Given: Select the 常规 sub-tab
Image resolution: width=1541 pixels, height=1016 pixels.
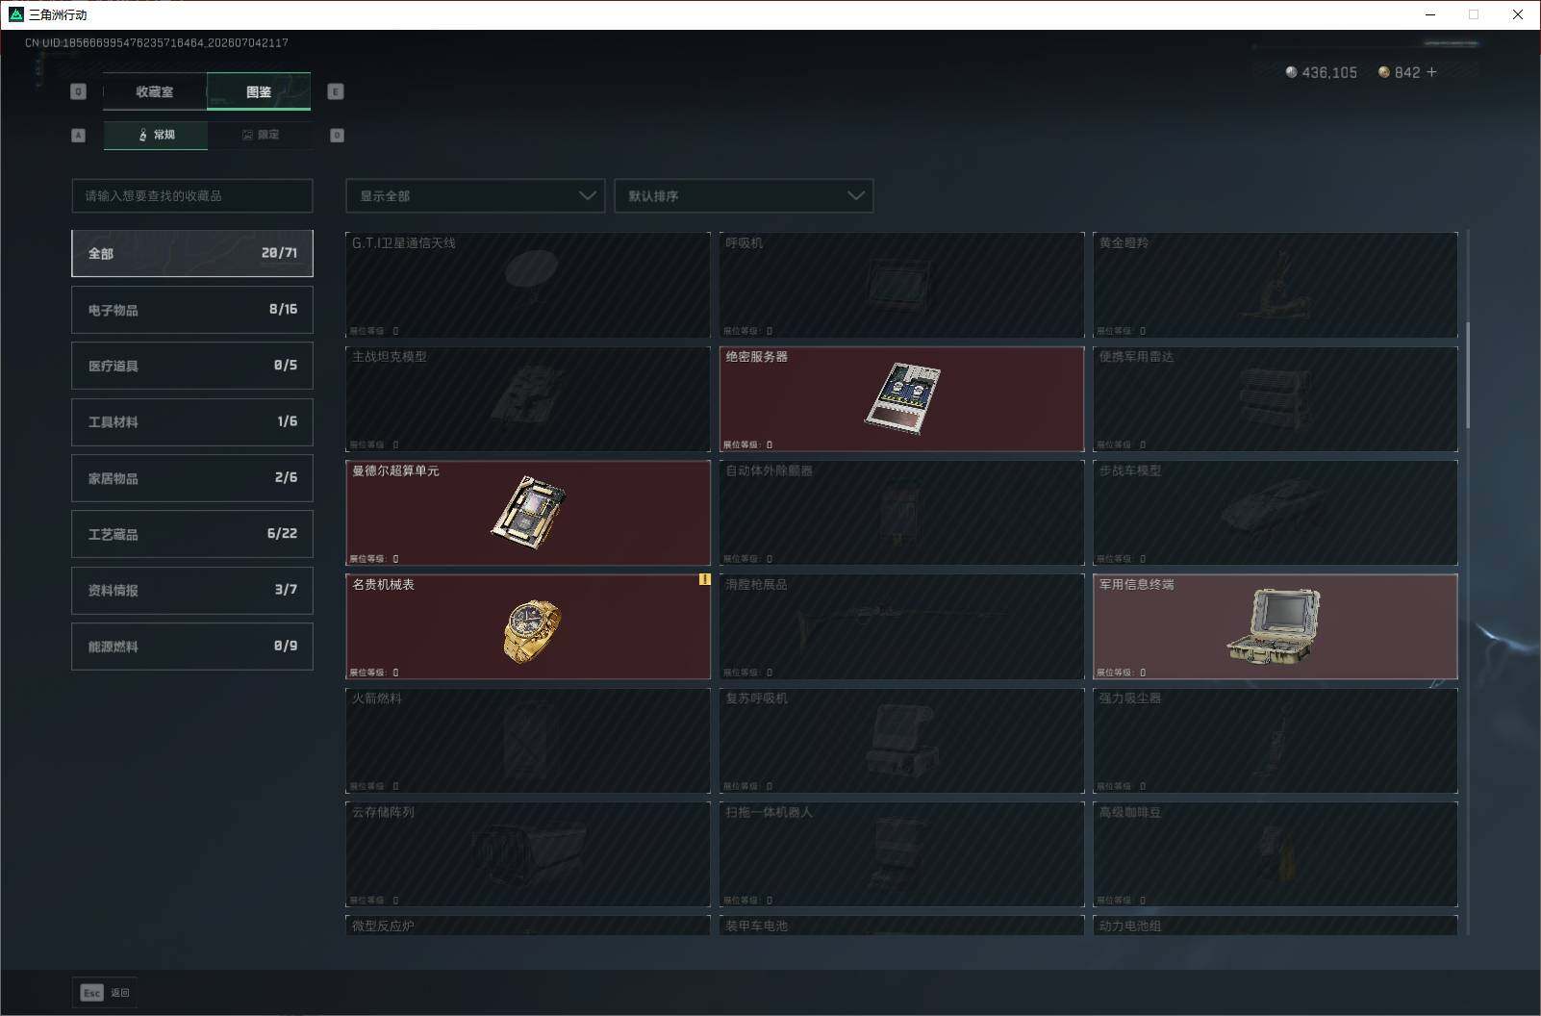Looking at the screenshot, I should coord(156,135).
